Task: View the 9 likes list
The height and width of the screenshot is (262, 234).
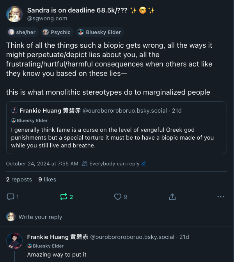Action: (47, 179)
